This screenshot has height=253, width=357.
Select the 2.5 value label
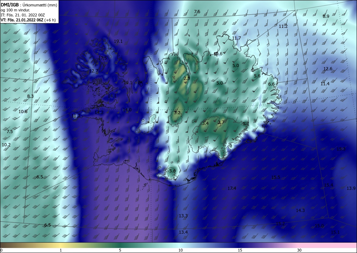pyautogui.click(x=187, y=78)
